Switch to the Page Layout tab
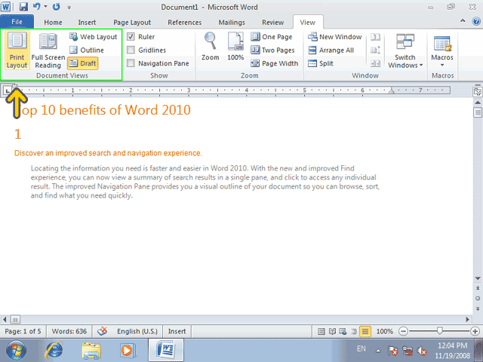The image size is (483, 362). (132, 23)
